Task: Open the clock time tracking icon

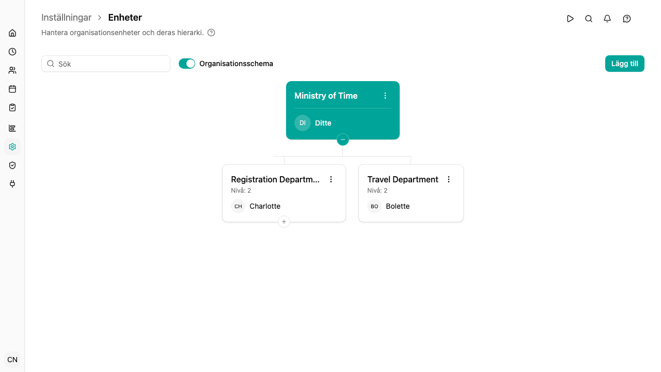Action: tap(12, 52)
